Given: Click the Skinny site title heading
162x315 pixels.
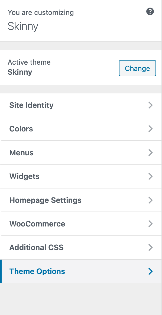Looking at the screenshot, I should coord(23,26).
